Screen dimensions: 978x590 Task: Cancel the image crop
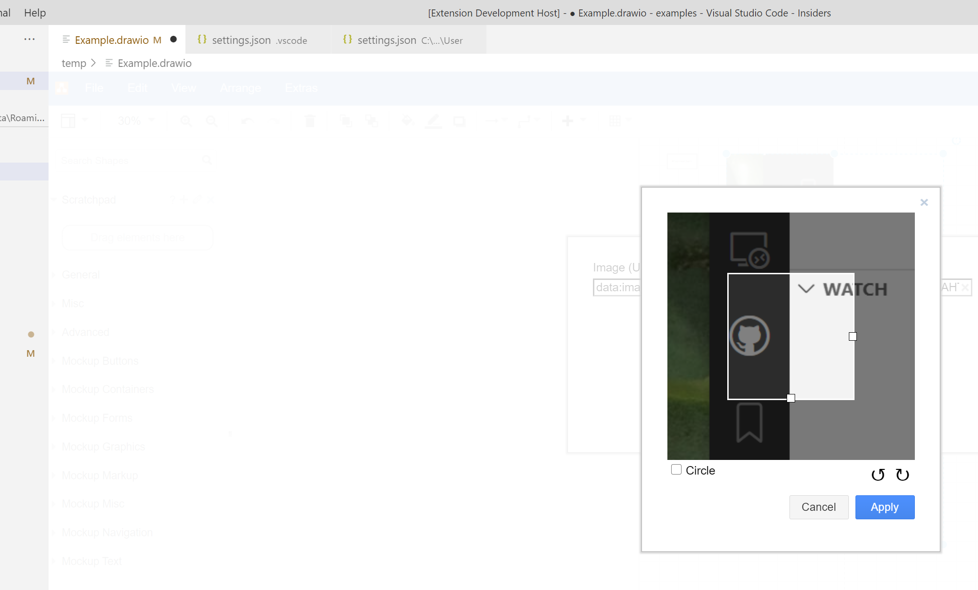coord(819,507)
